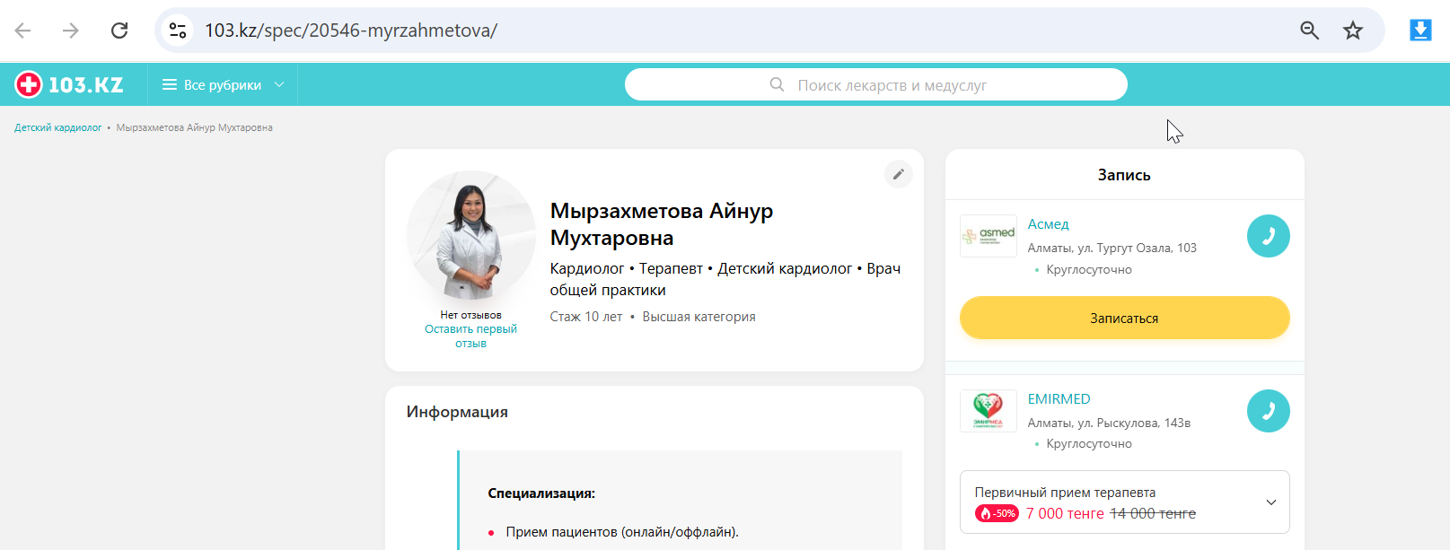Click the crossed-out 14 000 тенге price

(1153, 513)
